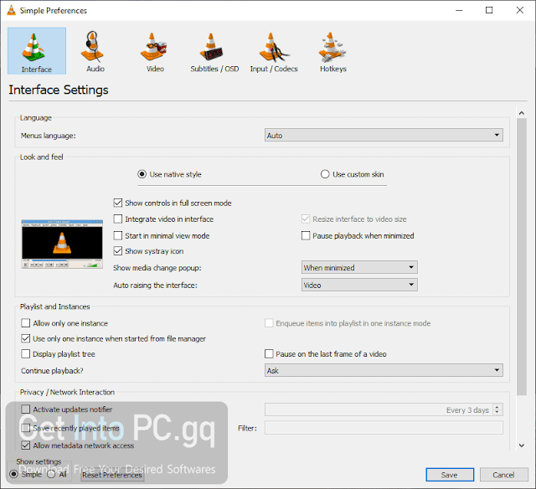Click the VLC cone icon in title bar

point(11,10)
